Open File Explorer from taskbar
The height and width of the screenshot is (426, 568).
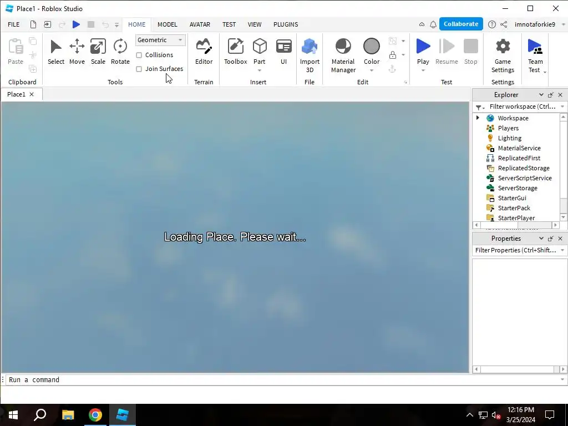coord(68,415)
